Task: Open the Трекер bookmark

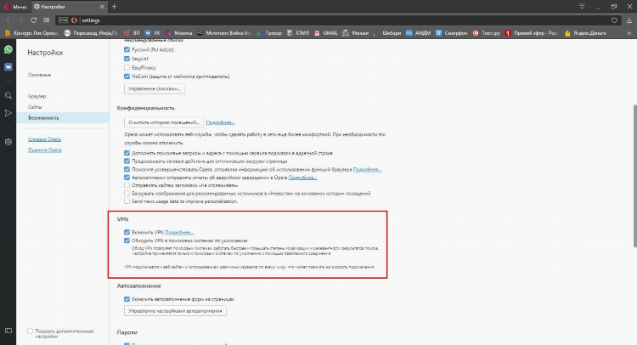Action: 268,33
